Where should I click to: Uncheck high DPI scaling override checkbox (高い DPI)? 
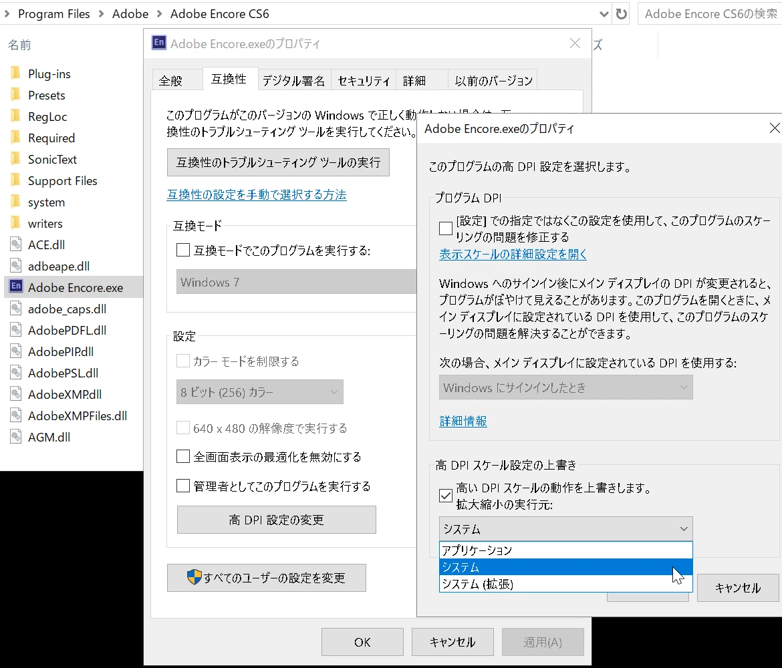(445, 496)
